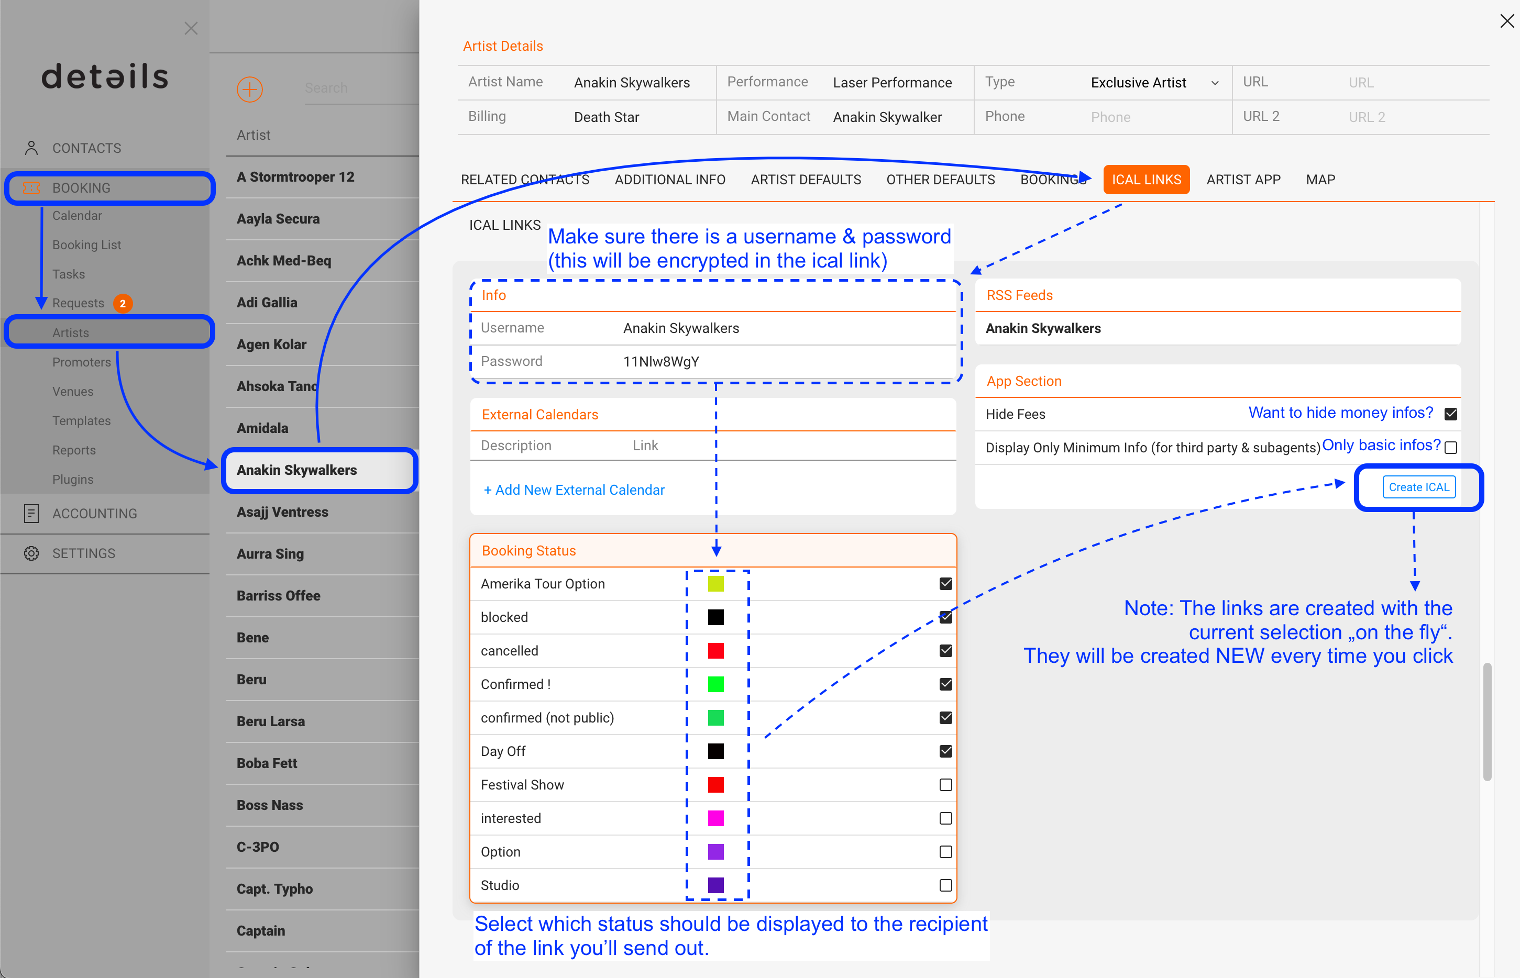Switch to the ARTIST DEFAULTS tab

(806, 180)
